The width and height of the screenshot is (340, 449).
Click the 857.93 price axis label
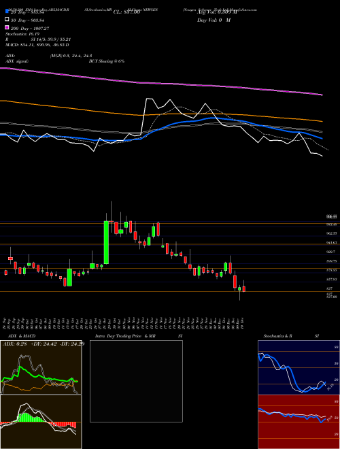331,280
